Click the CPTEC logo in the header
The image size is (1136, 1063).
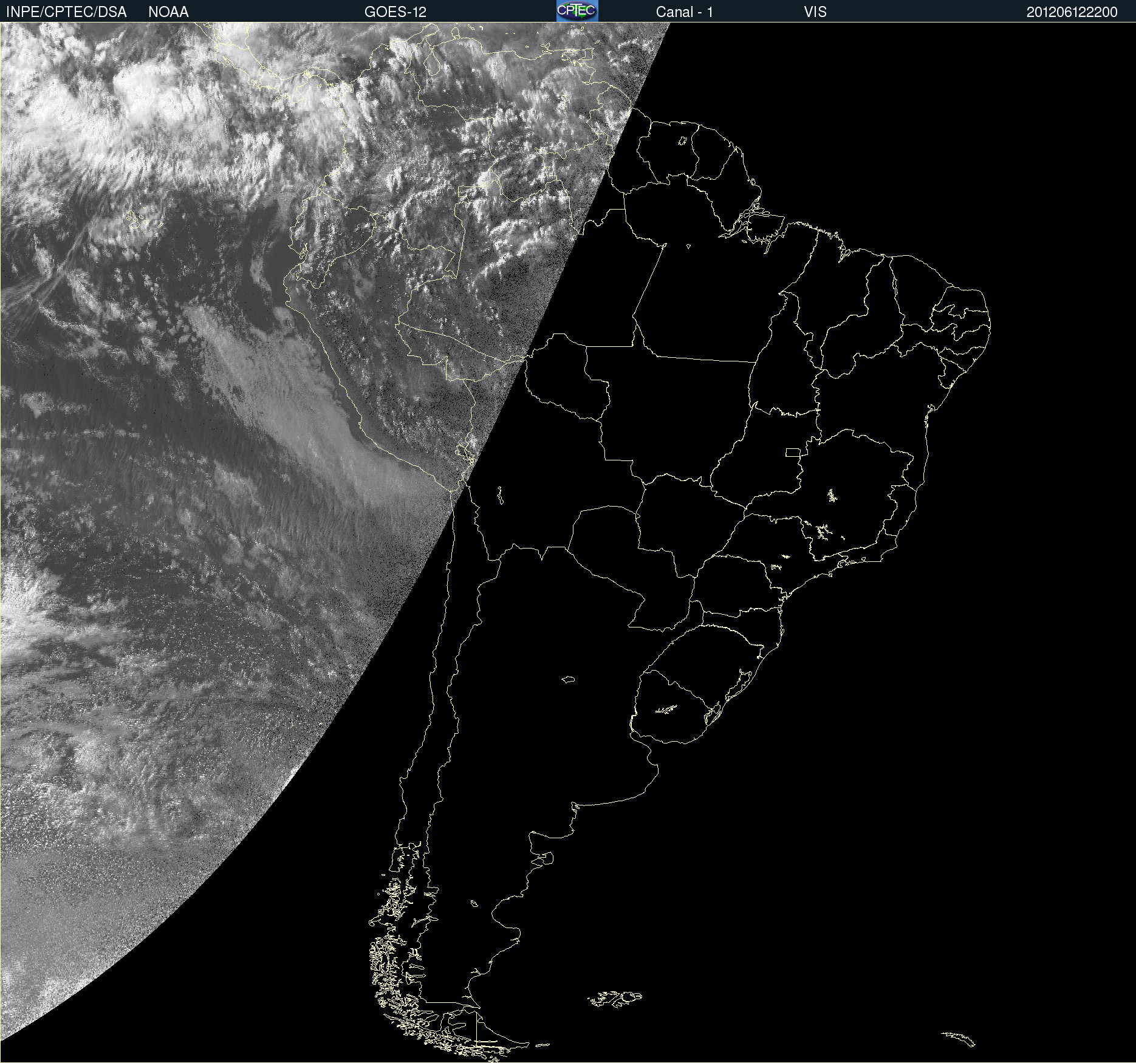[x=577, y=11]
